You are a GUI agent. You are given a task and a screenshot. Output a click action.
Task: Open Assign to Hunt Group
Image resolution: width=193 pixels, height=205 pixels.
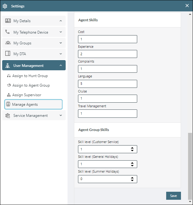tap(30, 76)
